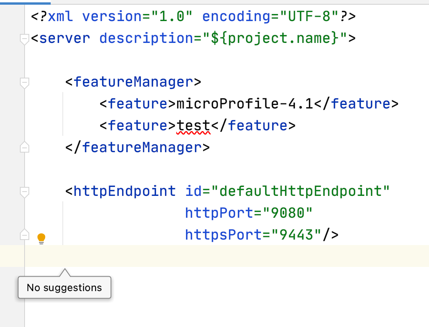Click the fold-end marker below closing featureManager
Image resolution: width=429 pixels, height=327 pixels.
(x=24, y=147)
